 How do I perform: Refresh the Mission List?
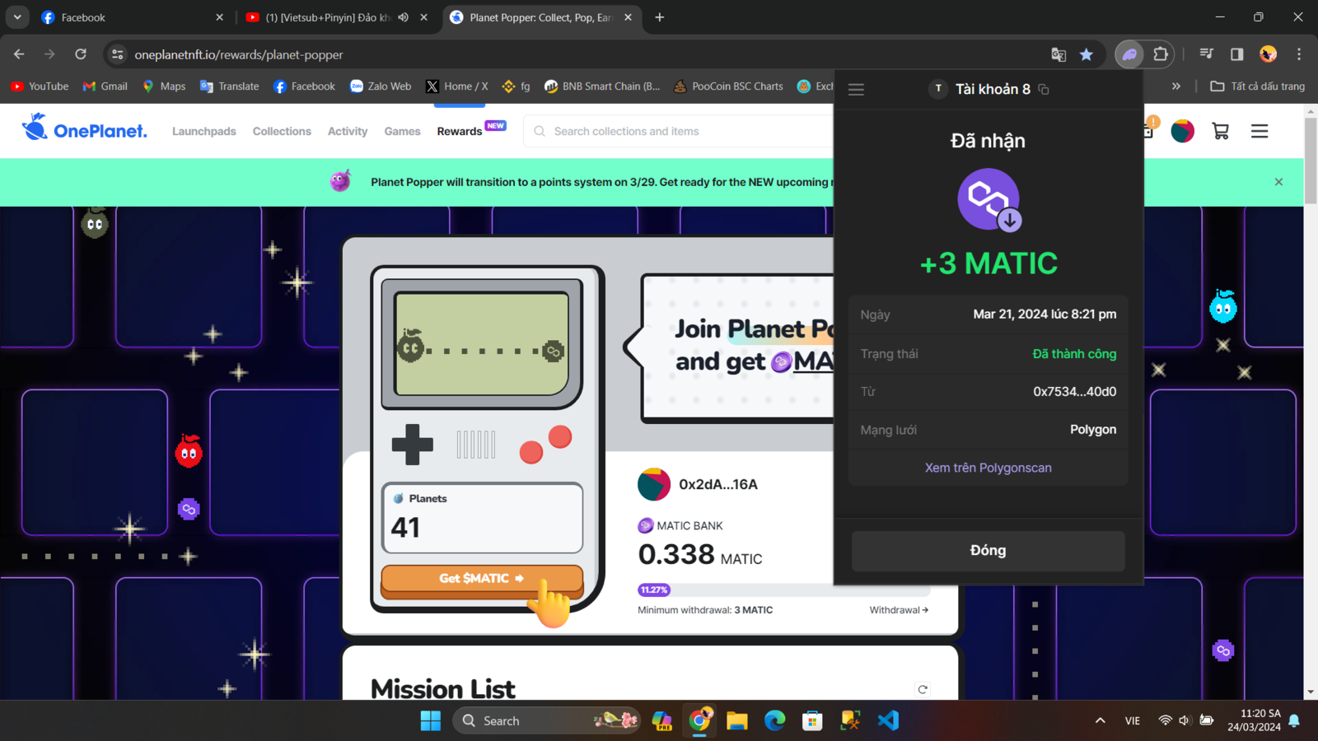[923, 690]
